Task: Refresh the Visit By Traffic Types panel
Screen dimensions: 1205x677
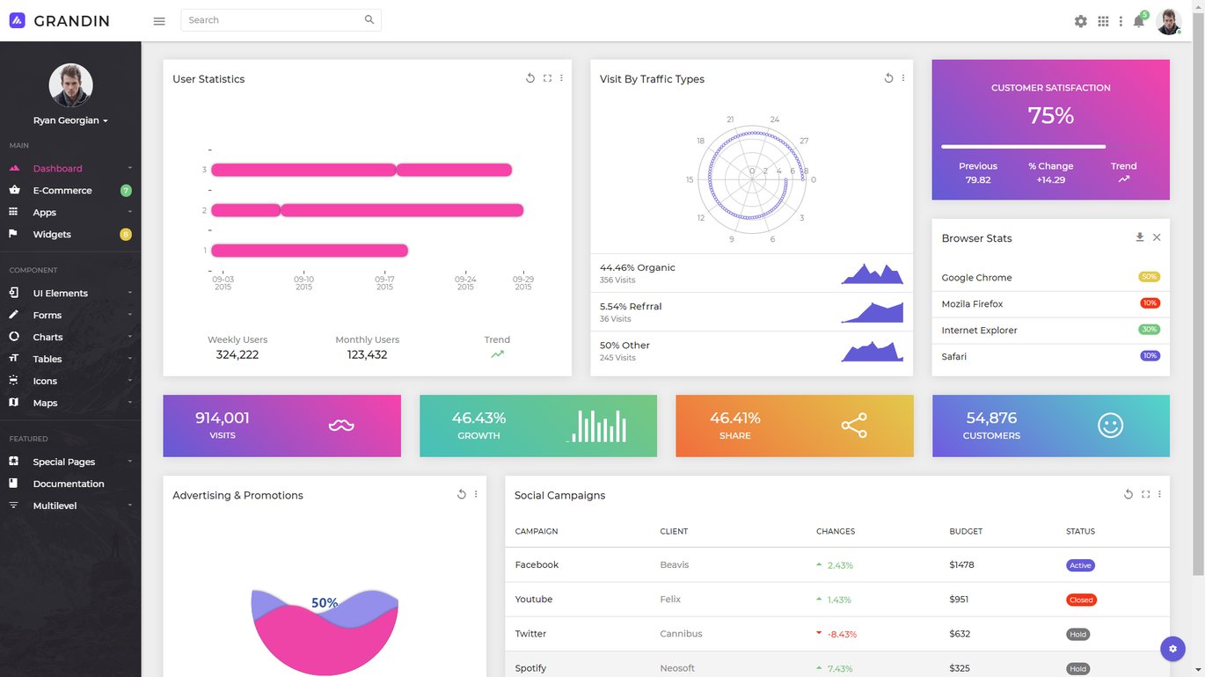Action: coord(889,78)
